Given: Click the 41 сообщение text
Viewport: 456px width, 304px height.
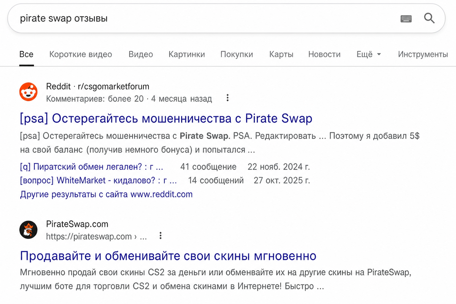Looking at the screenshot, I should (208, 167).
